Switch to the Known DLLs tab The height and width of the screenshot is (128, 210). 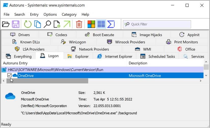click(x=26, y=42)
